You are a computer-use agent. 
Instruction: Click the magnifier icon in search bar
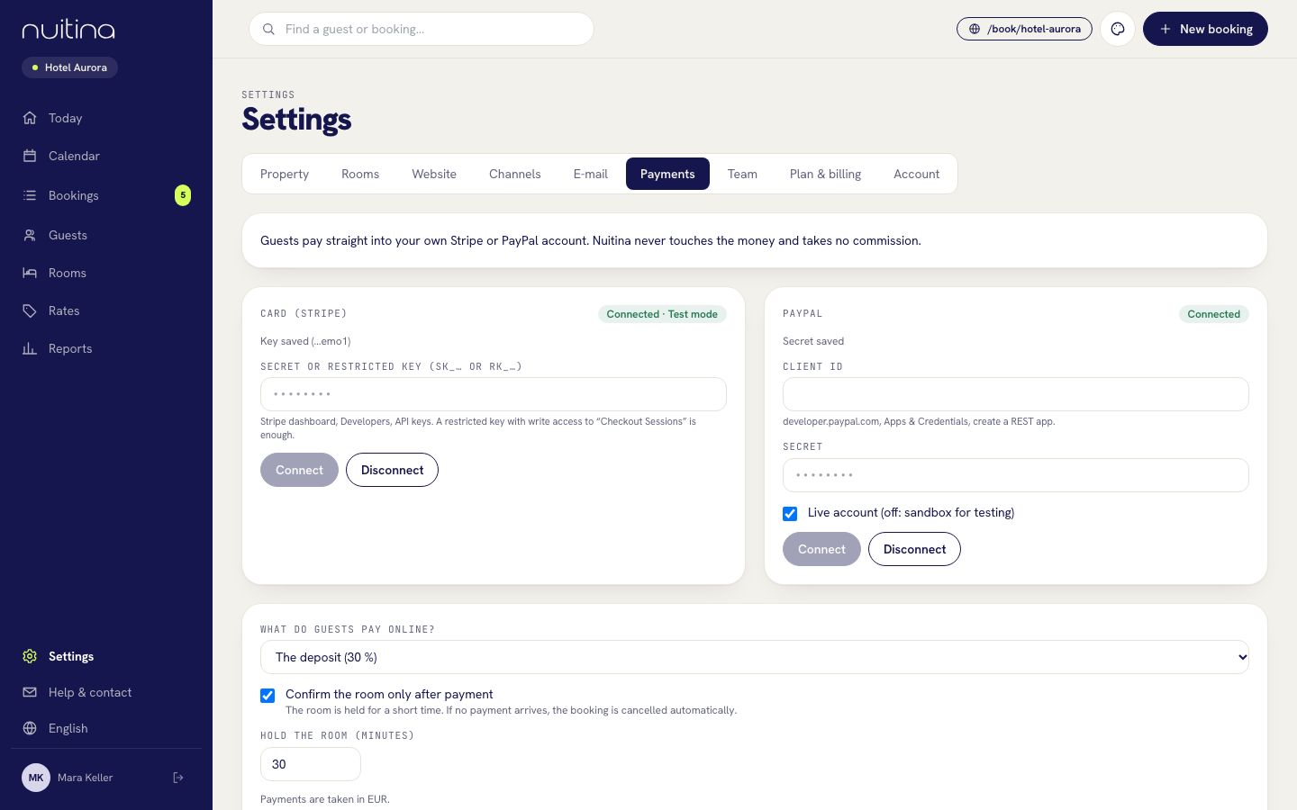pos(268,29)
